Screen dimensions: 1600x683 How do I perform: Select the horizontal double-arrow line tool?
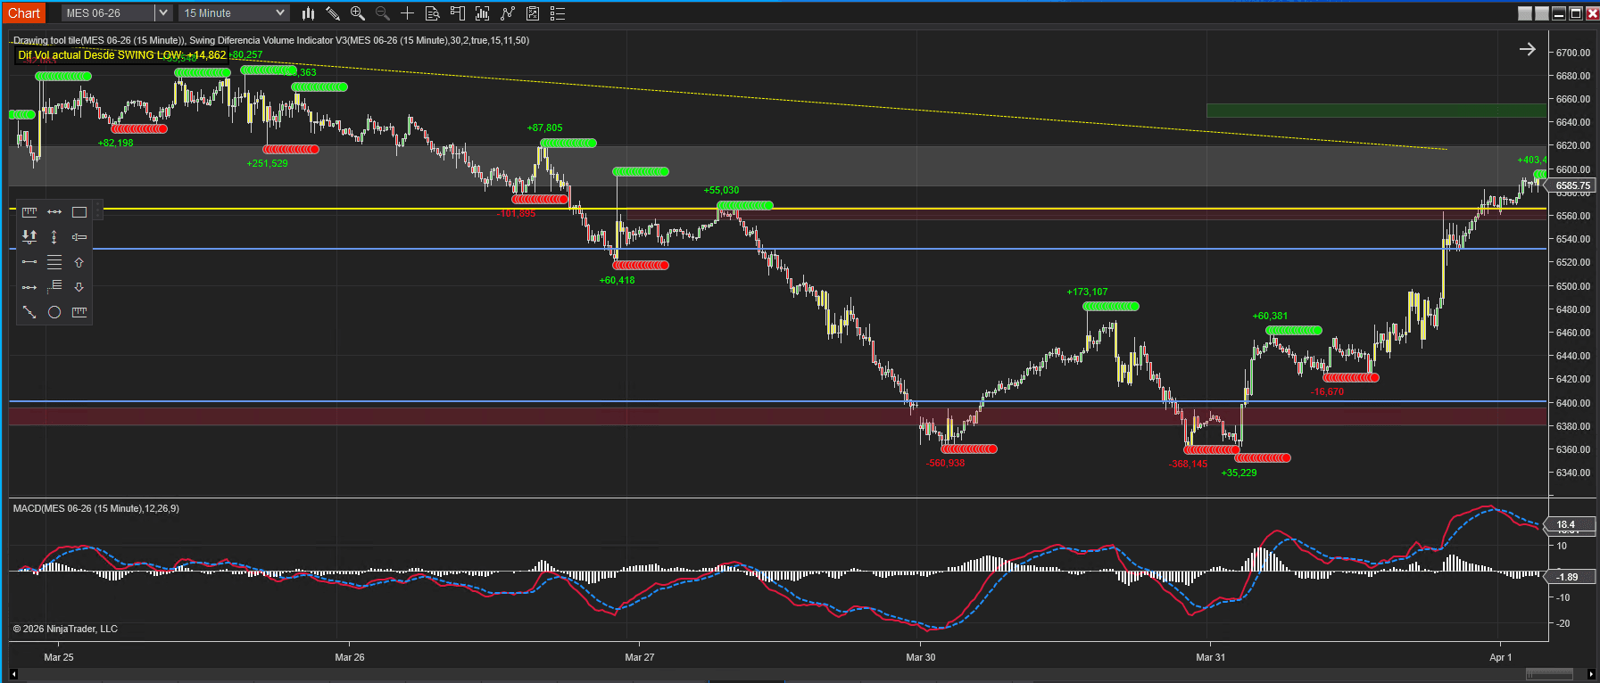click(54, 212)
